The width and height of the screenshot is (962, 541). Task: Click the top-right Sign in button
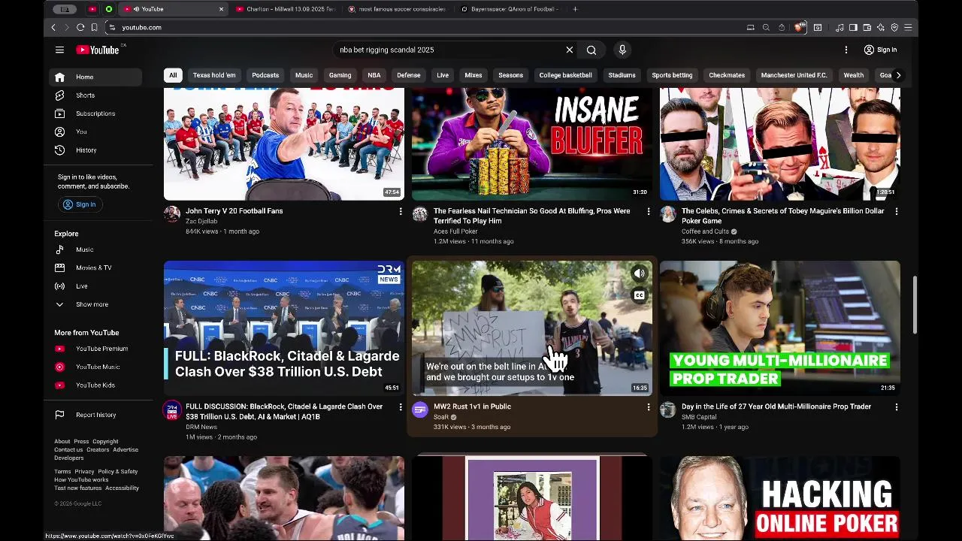[880, 50]
